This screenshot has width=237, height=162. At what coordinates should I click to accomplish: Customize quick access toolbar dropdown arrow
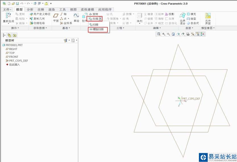(51, 3)
